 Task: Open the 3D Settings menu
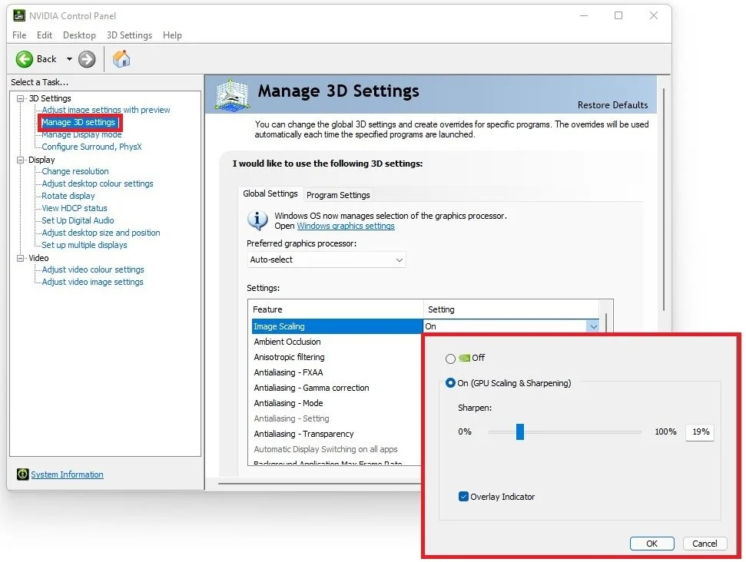tap(129, 35)
